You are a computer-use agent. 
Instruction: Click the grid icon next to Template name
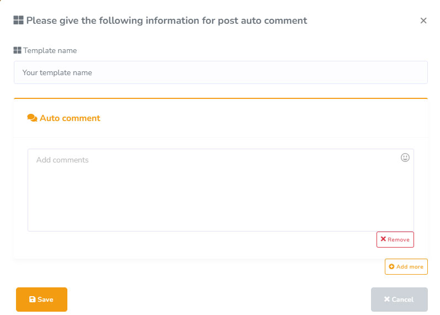(17, 50)
